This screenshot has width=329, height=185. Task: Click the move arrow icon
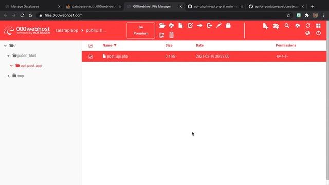pyautogui.click(x=200, y=25)
